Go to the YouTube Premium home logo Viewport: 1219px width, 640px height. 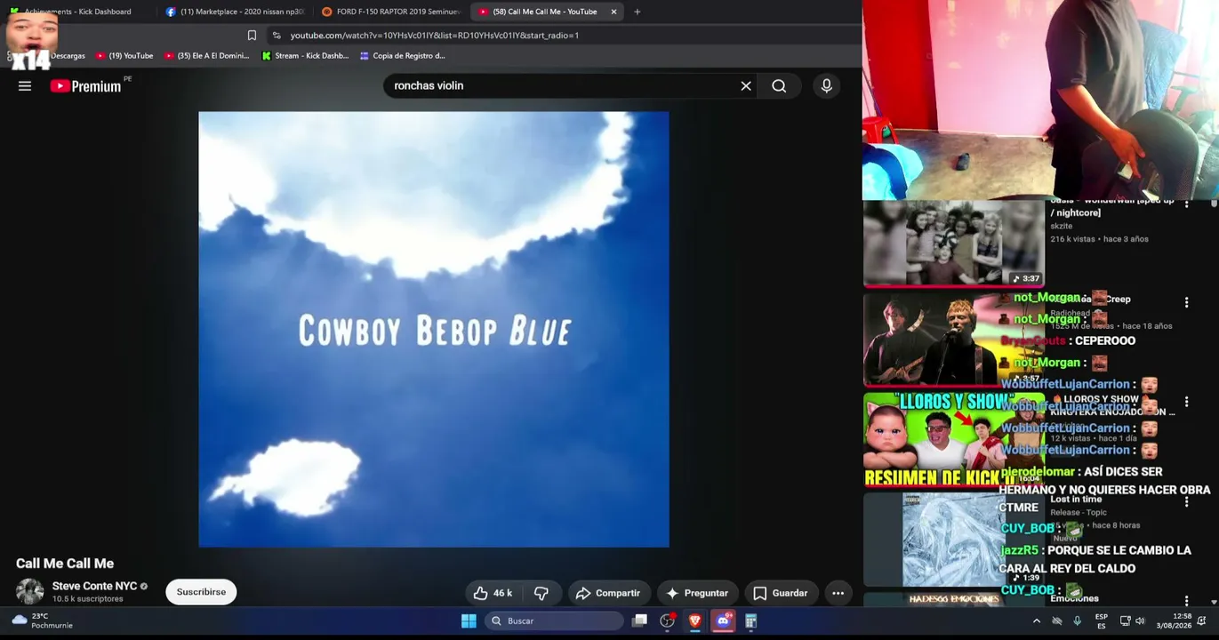click(x=85, y=86)
